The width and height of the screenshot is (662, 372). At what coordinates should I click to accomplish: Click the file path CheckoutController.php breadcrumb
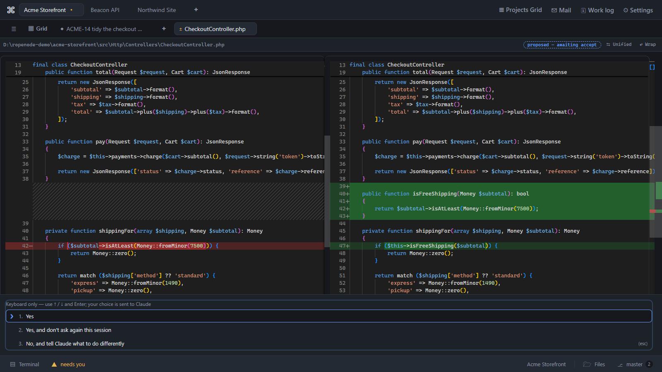pos(114,45)
